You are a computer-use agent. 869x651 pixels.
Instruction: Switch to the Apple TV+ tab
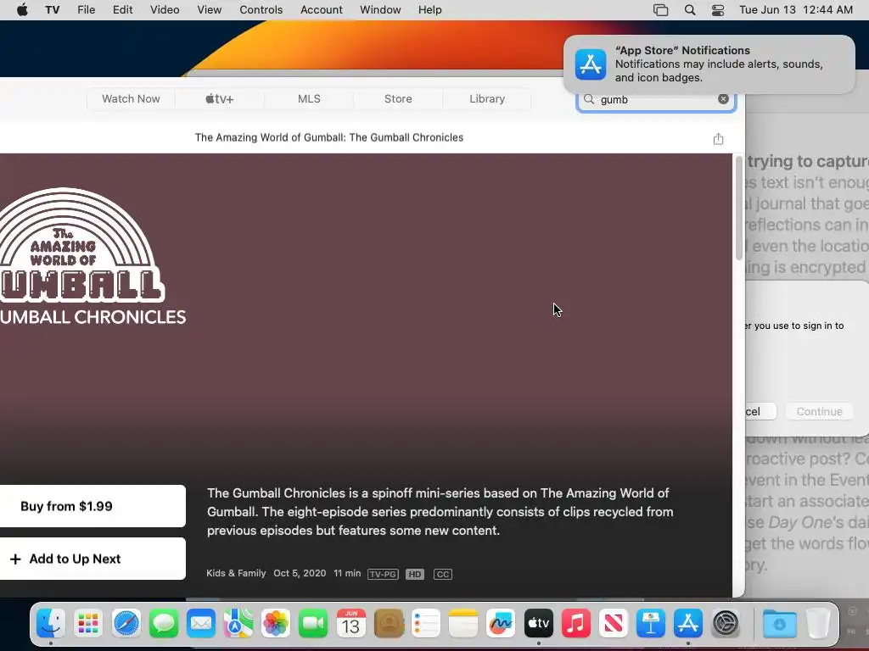(220, 99)
